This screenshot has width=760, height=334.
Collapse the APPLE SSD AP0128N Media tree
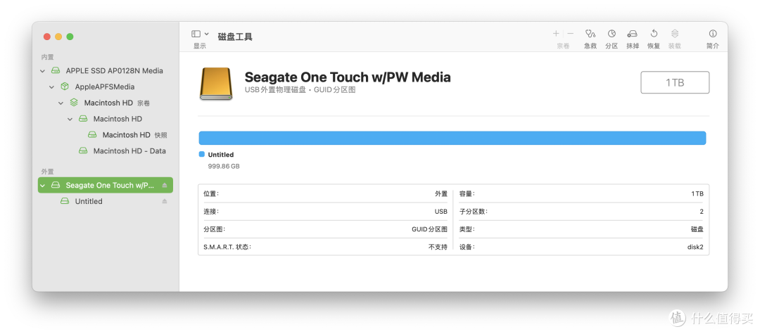43,71
